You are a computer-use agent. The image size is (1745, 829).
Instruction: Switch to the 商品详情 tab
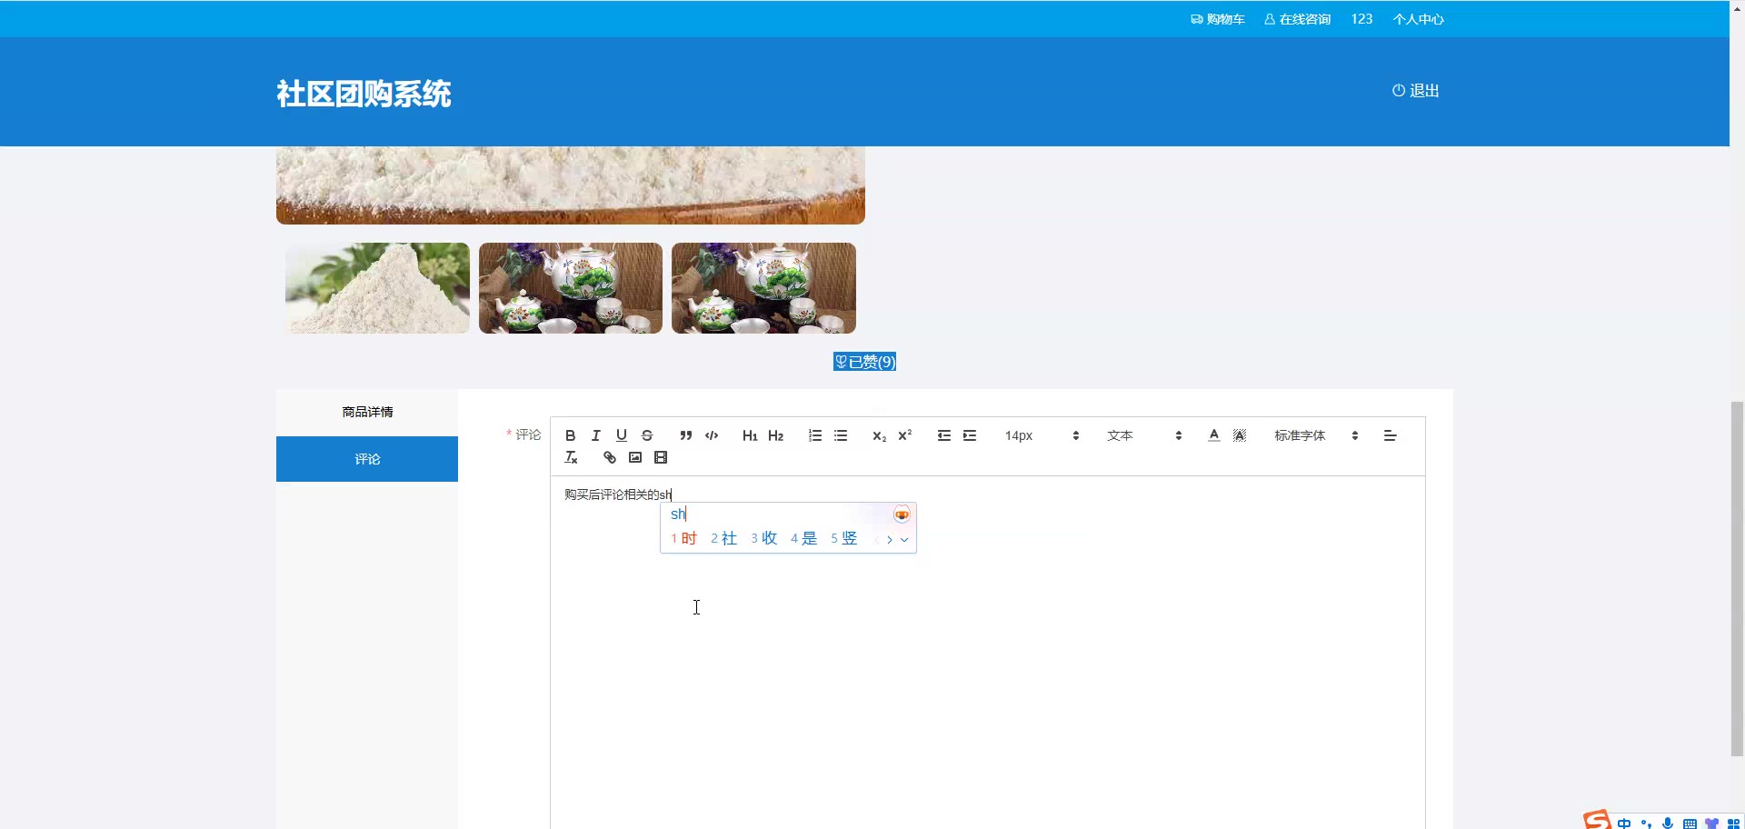(367, 413)
